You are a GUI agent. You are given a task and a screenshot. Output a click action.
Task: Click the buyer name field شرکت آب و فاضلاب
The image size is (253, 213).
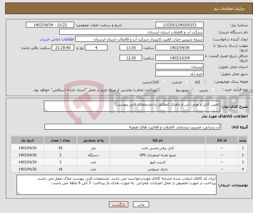[131, 32]
